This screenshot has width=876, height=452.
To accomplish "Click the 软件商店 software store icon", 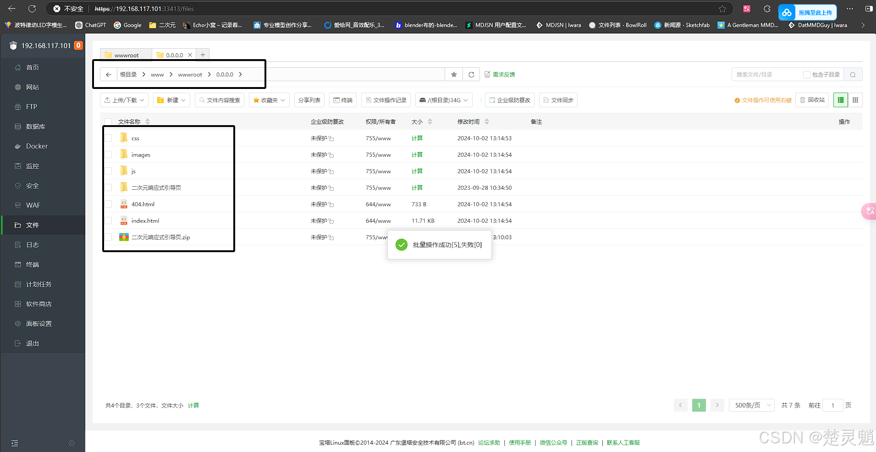I will point(18,304).
